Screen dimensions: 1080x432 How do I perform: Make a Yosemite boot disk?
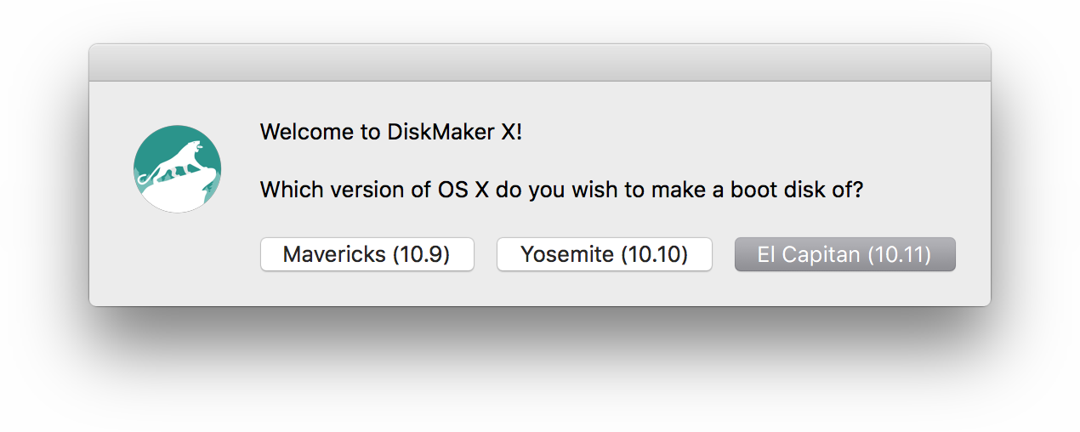point(604,254)
